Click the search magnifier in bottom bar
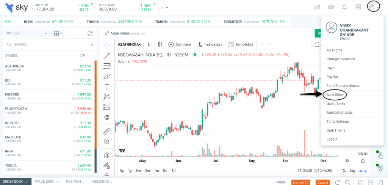The height and width of the screenshot is (185, 388). (x=348, y=182)
